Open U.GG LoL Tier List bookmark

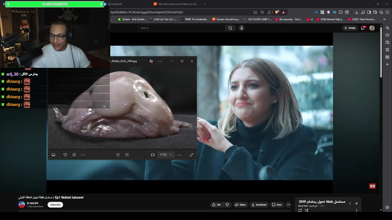pos(163,19)
